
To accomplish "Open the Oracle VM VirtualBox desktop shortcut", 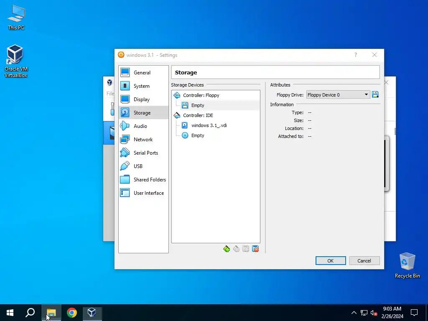I will pos(16,61).
